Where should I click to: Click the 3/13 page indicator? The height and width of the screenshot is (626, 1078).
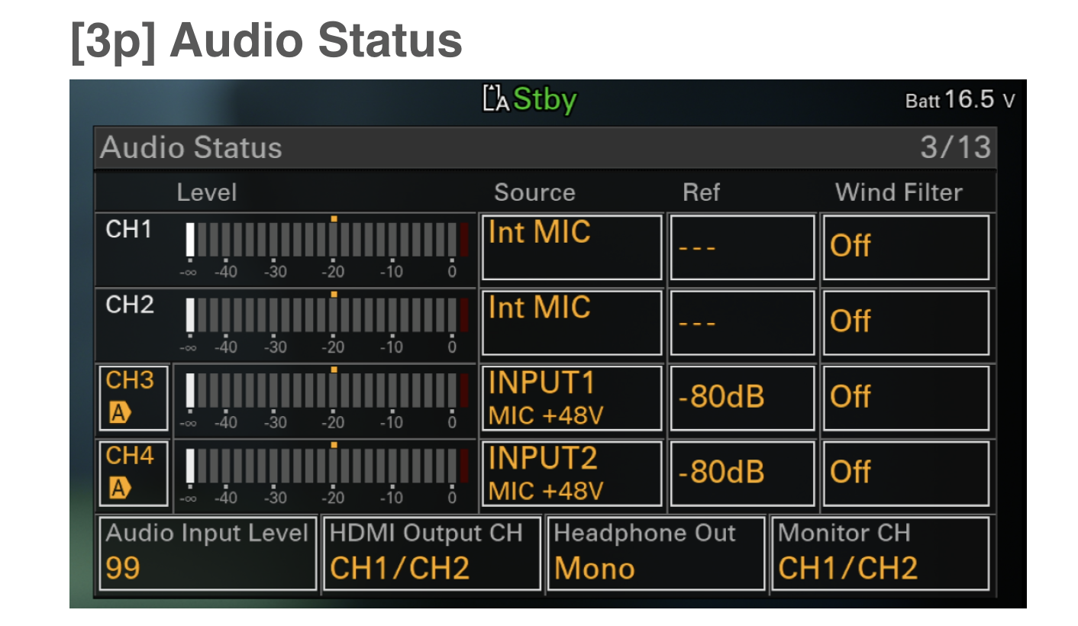pyautogui.click(x=955, y=147)
